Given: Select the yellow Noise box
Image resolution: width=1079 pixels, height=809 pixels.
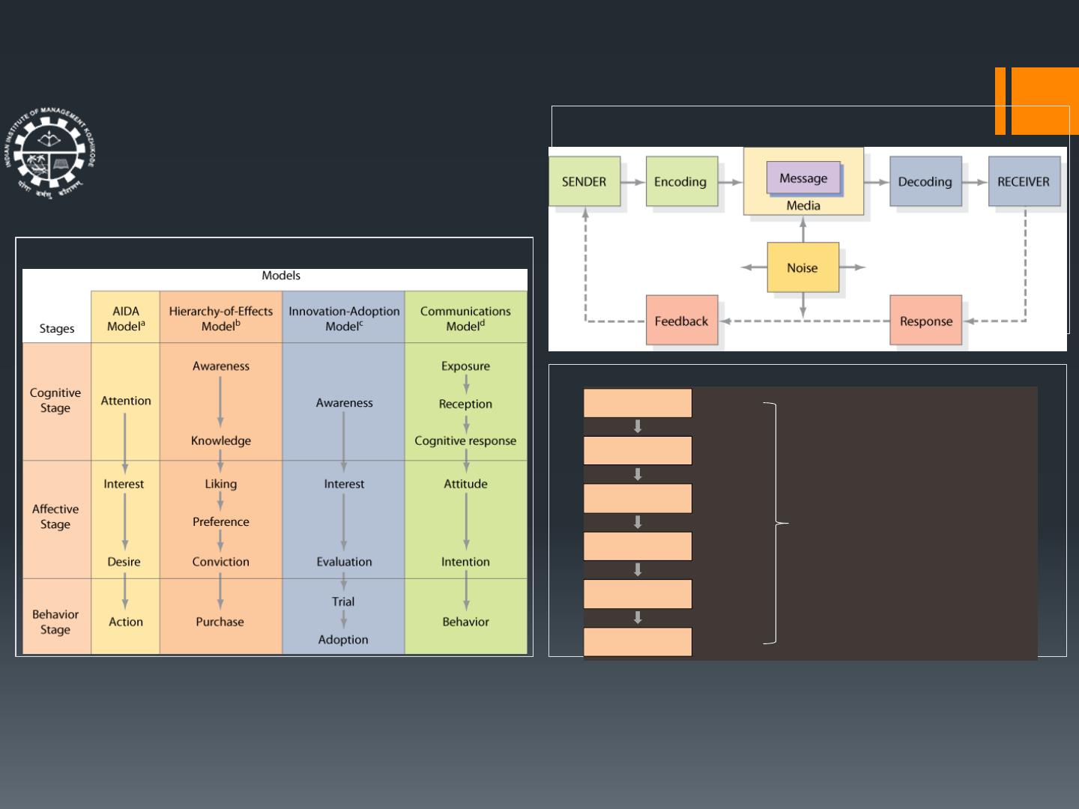Looking at the screenshot, I should 803,267.
